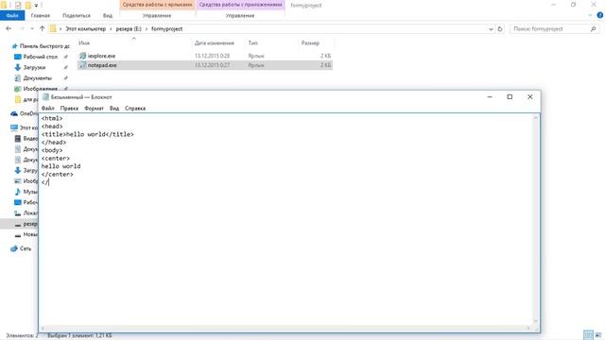
Task: Click properties icon in quick access toolbar
Action: 18,5
